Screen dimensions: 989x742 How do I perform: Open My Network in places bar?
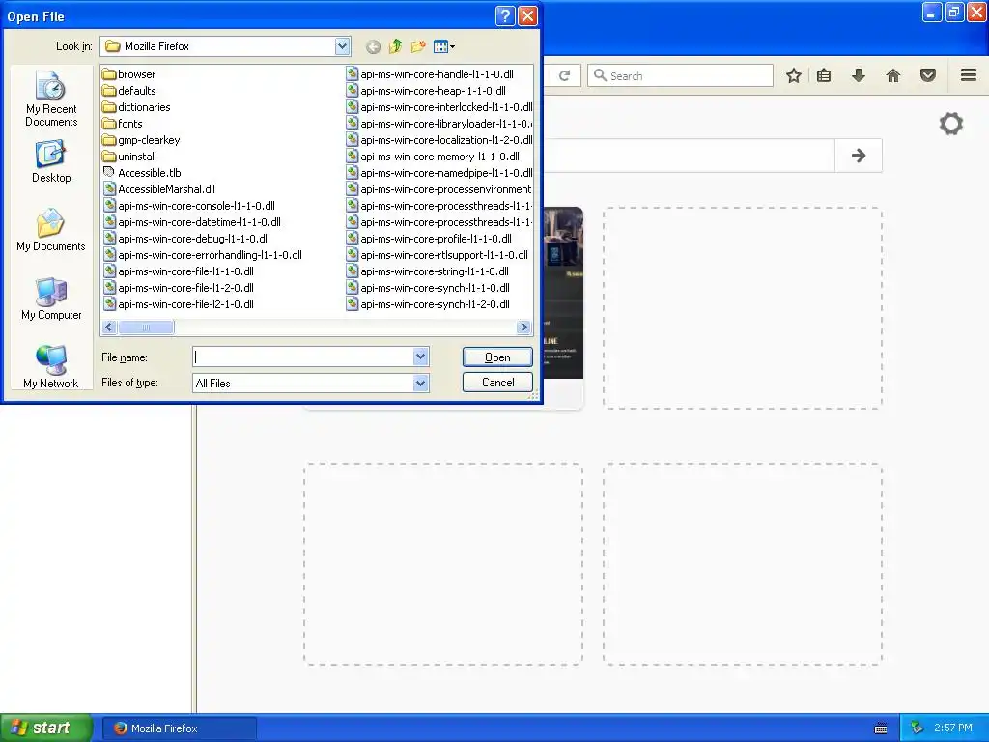pyautogui.click(x=51, y=366)
